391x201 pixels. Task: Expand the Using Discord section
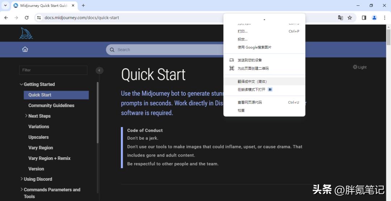click(21, 179)
